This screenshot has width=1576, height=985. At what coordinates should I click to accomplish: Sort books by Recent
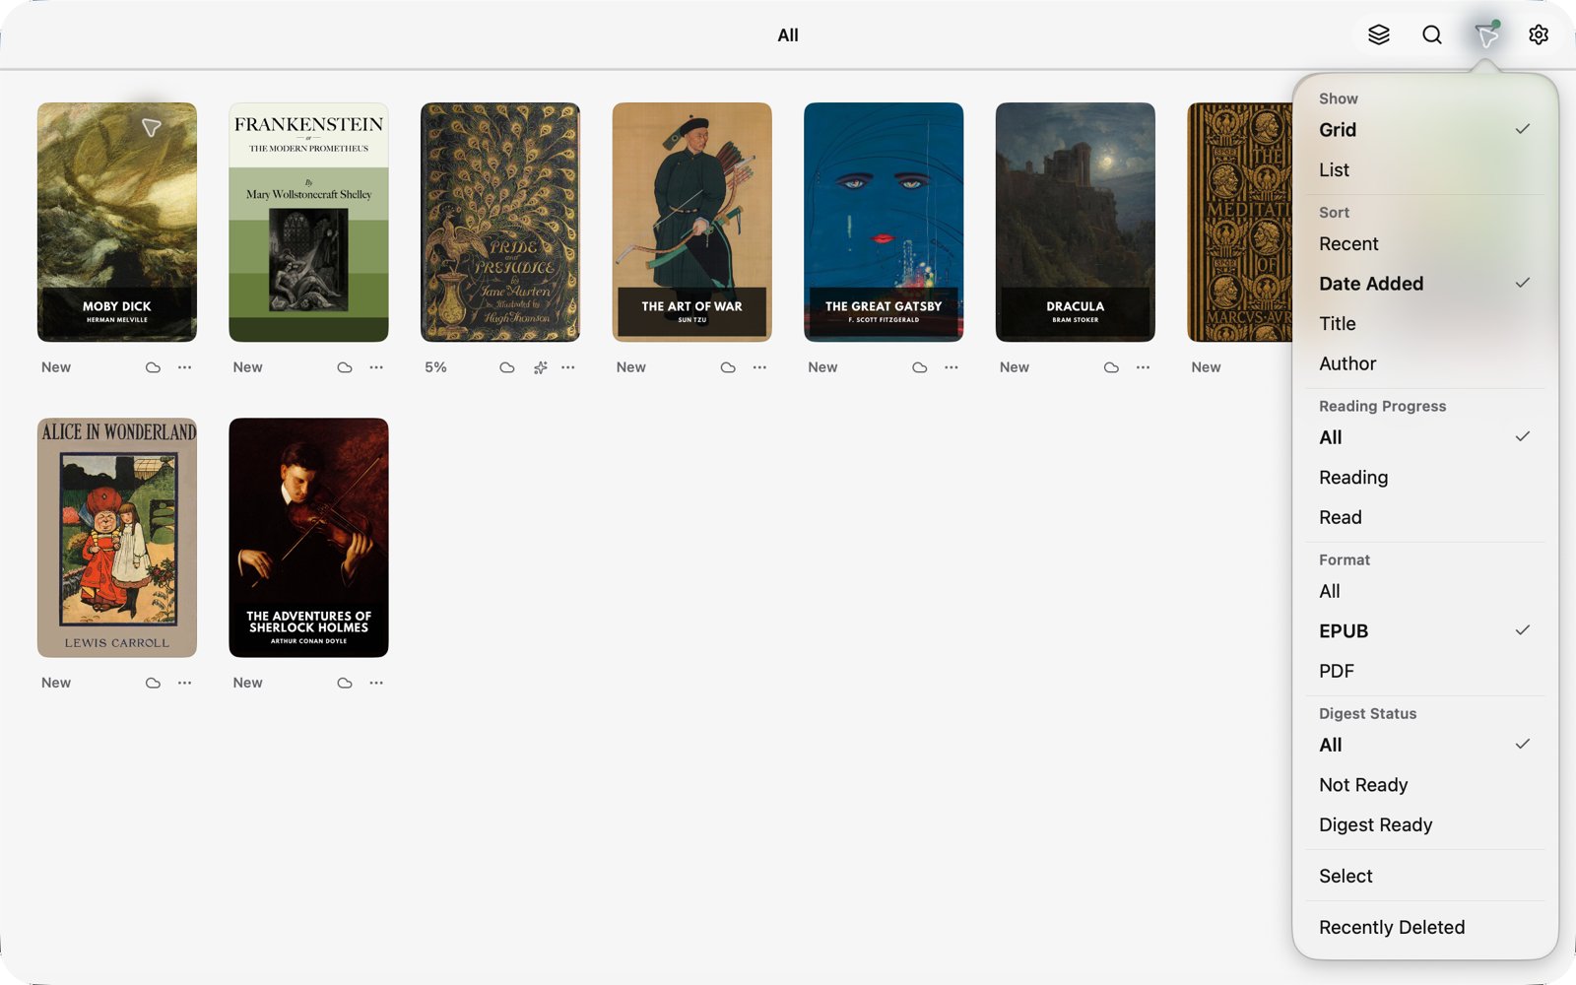pos(1424,244)
